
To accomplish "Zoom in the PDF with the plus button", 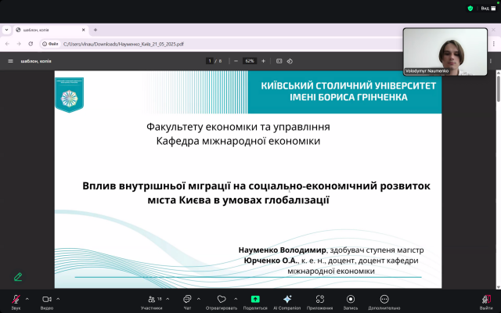I will coord(263,60).
